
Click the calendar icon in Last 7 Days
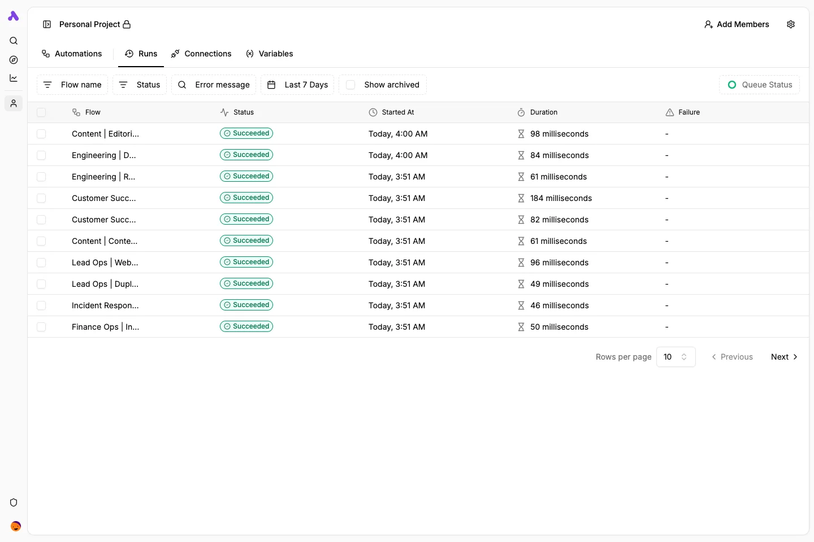tap(271, 85)
